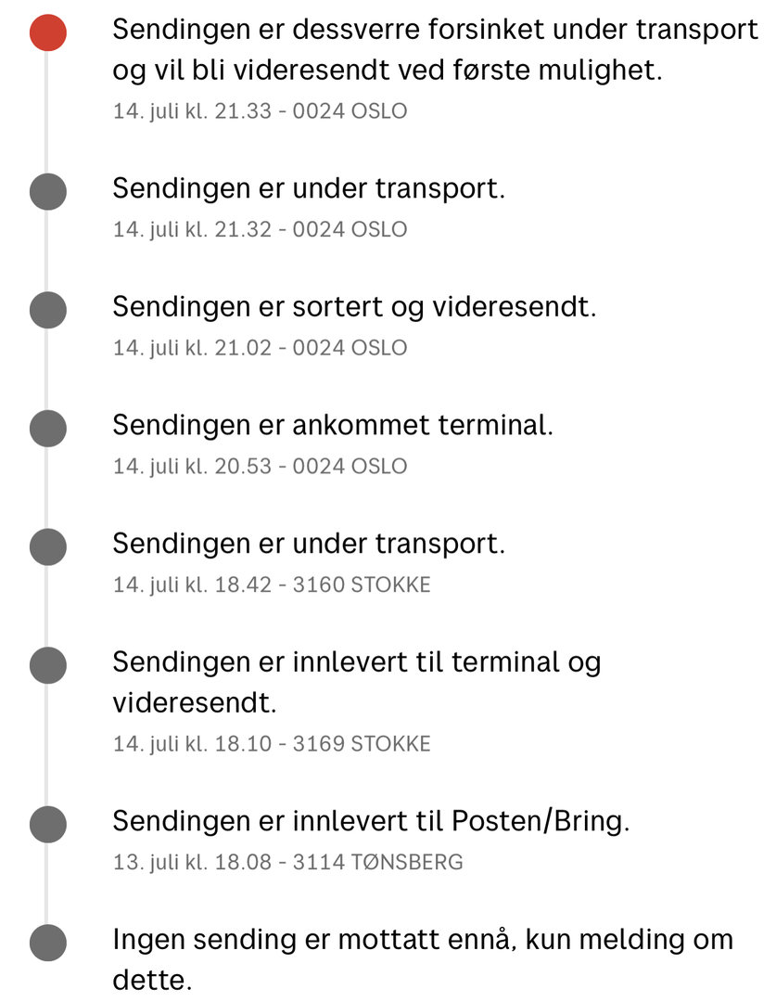The height and width of the screenshot is (1002, 776).
Task: Click the dot for 'innlevert til Posten/Bring'
Action: (x=47, y=823)
